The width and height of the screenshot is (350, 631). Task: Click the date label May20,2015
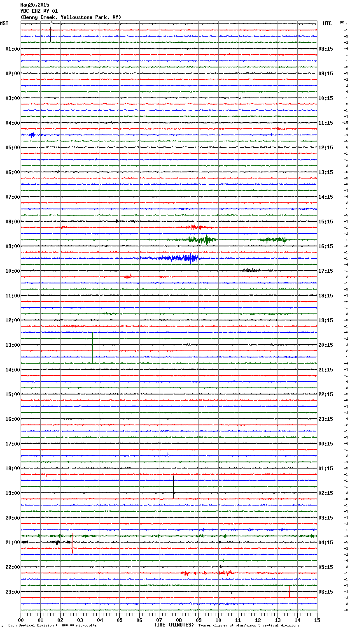pyautogui.click(x=35, y=5)
